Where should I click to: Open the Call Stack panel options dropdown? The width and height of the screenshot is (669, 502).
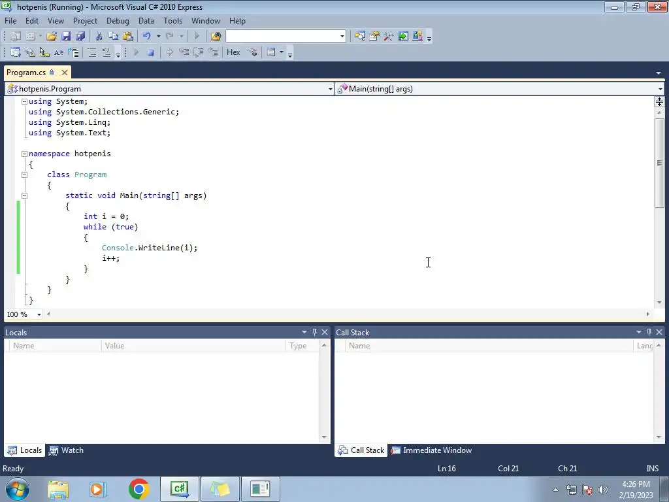pos(639,332)
